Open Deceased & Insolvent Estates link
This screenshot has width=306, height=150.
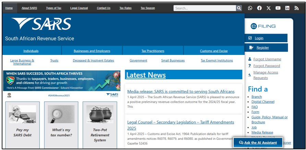tap(94, 60)
